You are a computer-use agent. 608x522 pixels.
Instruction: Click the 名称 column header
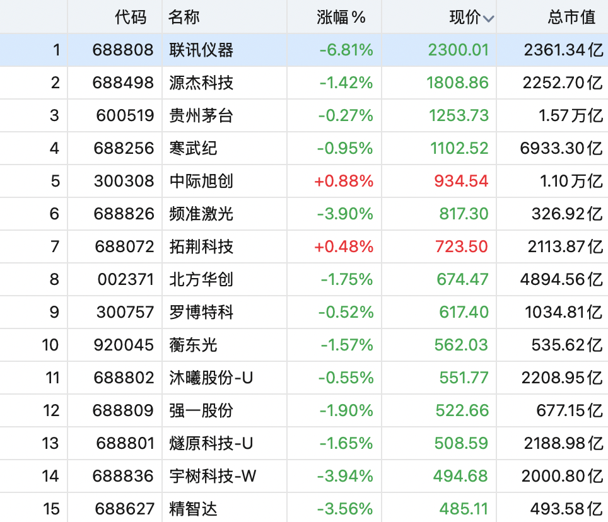tap(184, 17)
